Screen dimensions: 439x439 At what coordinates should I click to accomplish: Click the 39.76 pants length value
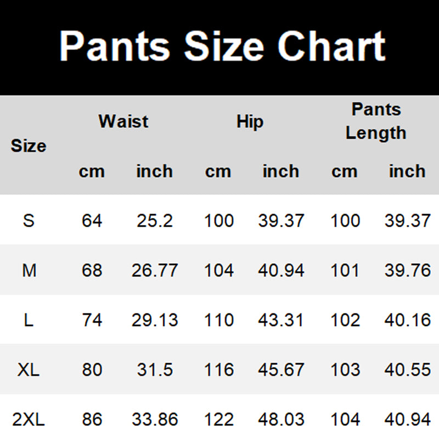407,271
